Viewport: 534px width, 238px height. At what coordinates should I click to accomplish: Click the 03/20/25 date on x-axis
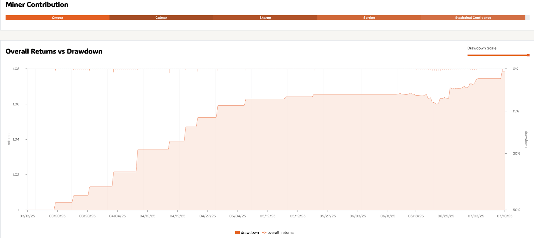pyautogui.click(x=57, y=216)
